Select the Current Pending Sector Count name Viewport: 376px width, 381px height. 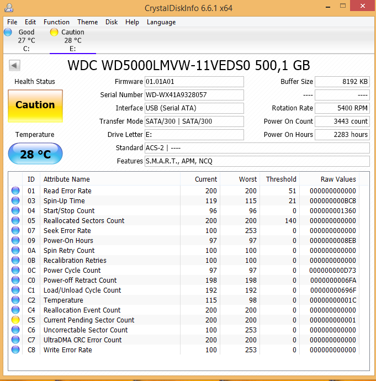89,320
